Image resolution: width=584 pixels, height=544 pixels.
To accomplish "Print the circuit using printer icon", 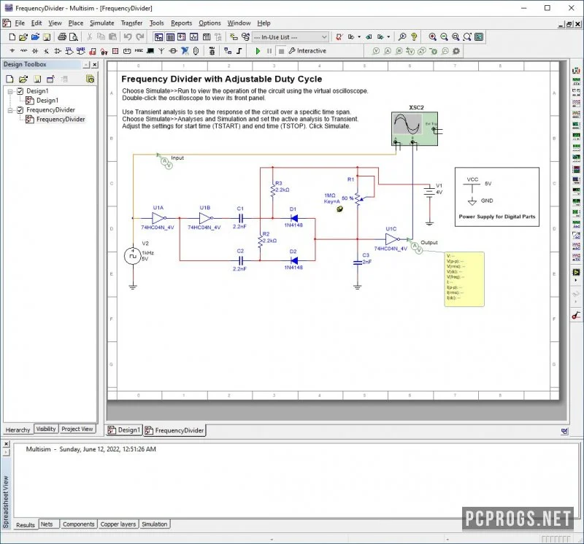I will [62, 37].
